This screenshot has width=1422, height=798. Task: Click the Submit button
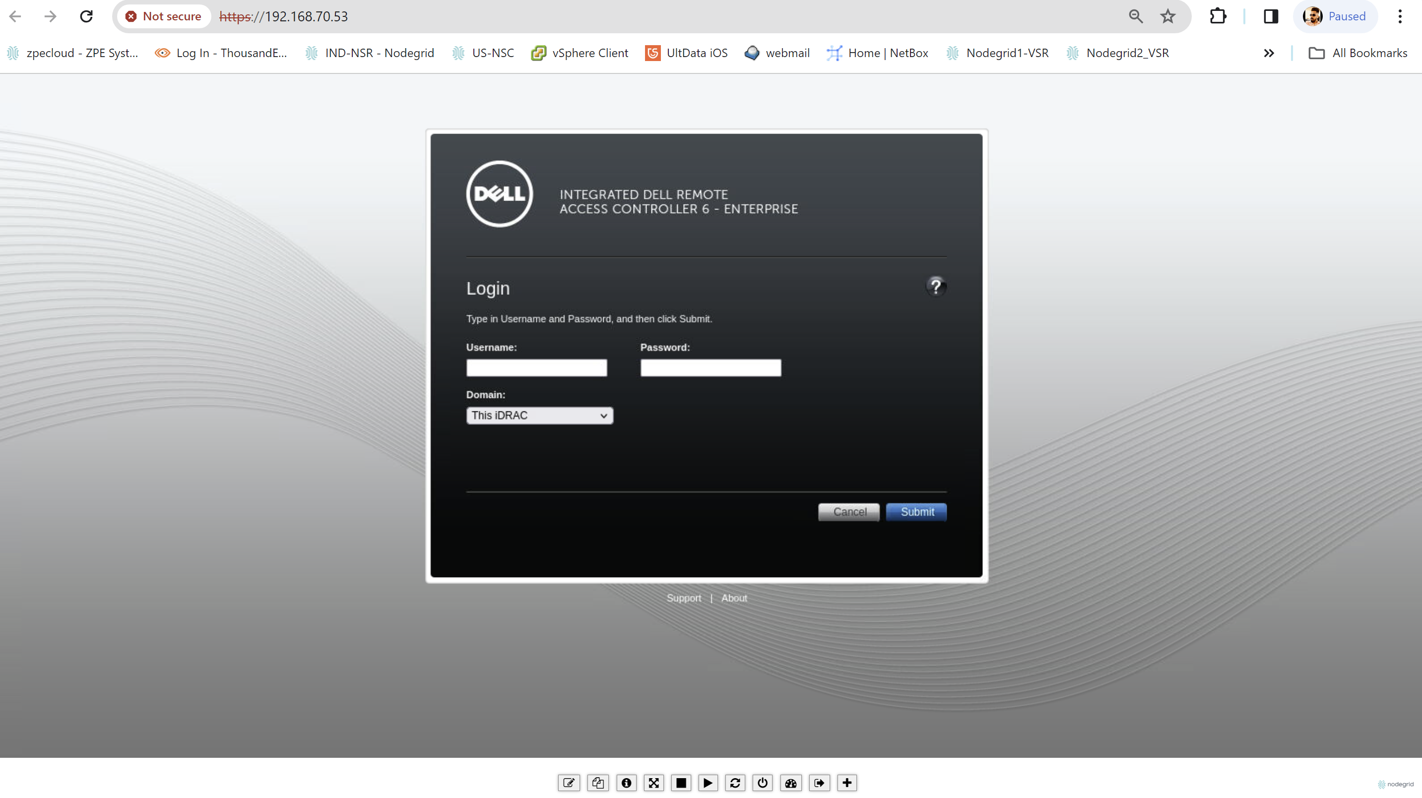(x=916, y=512)
